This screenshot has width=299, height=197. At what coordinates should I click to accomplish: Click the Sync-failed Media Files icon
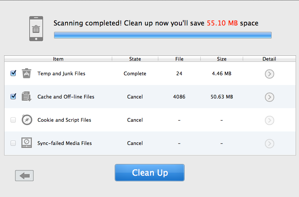click(x=26, y=143)
